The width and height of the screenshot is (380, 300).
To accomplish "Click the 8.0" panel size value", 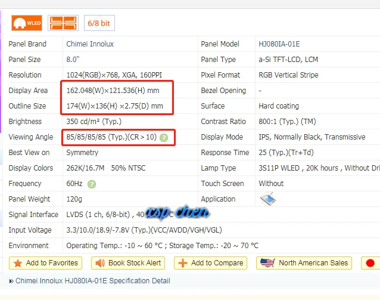I will (x=73, y=60).
